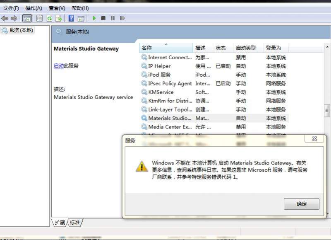The width and height of the screenshot is (331, 240).
Task: Toggle the show/hide console tree icon
Action: tap(27, 18)
